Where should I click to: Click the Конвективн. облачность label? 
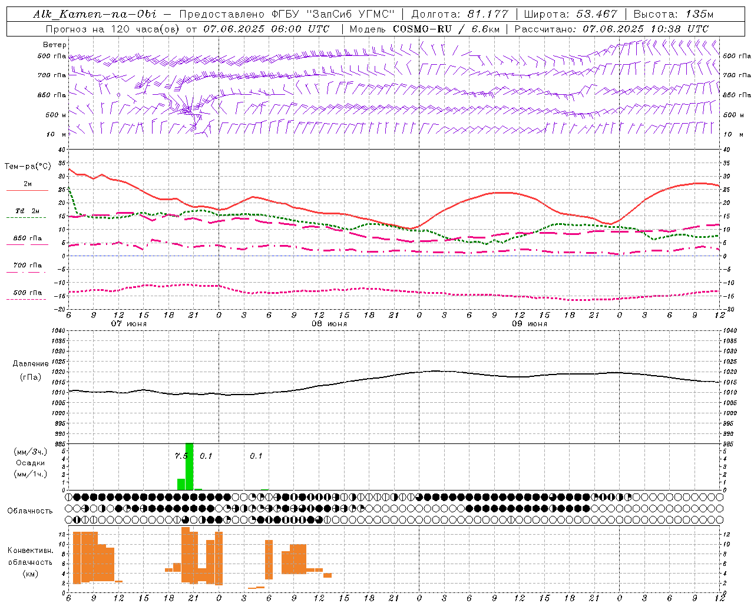point(30,556)
